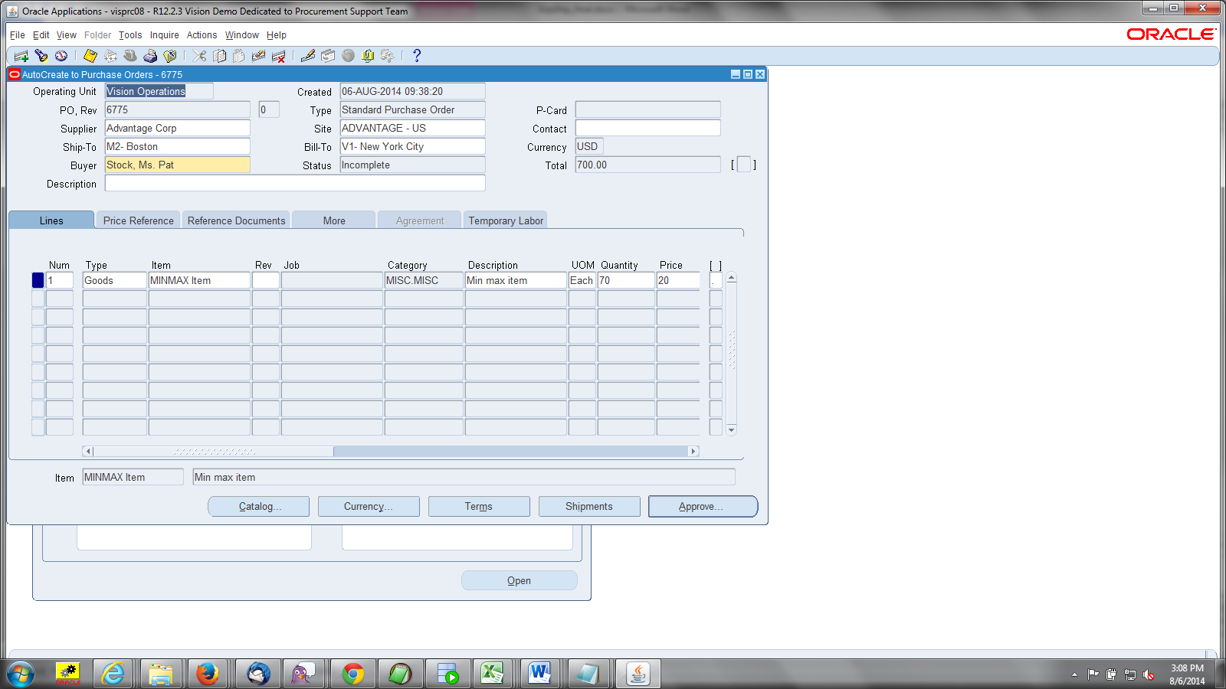
Task: Switch to the More tab
Action: click(x=334, y=220)
